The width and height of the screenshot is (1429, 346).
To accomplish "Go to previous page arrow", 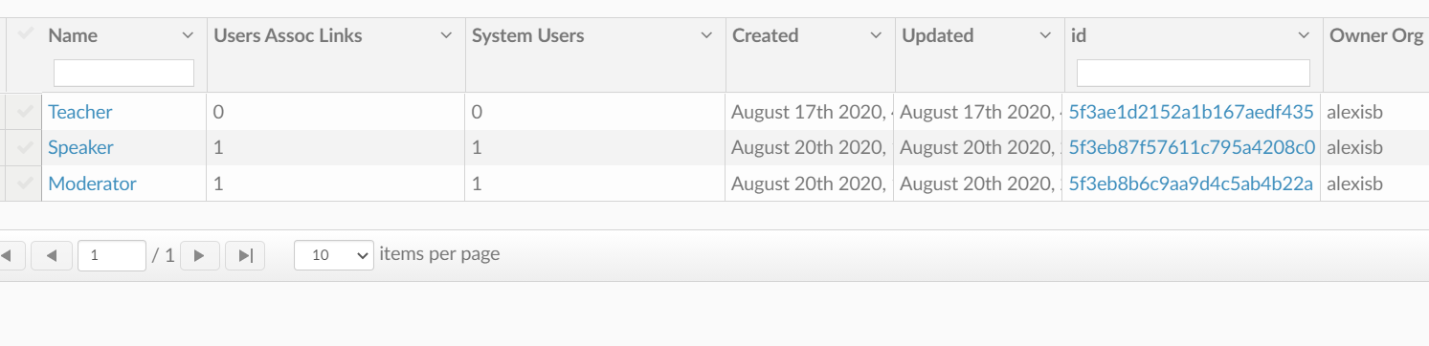I will click(52, 255).
